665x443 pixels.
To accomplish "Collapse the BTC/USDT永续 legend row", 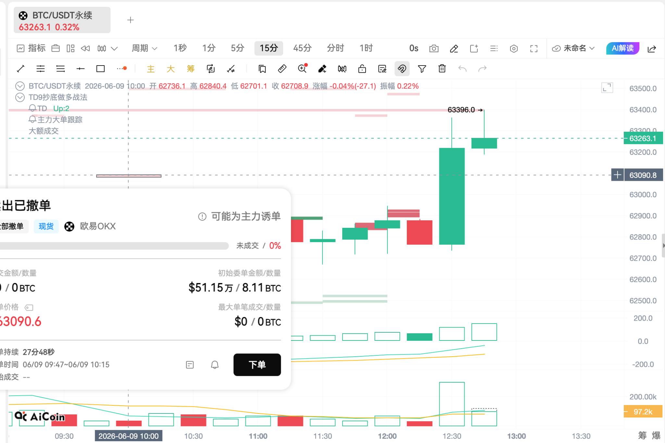I will (20, 86).
